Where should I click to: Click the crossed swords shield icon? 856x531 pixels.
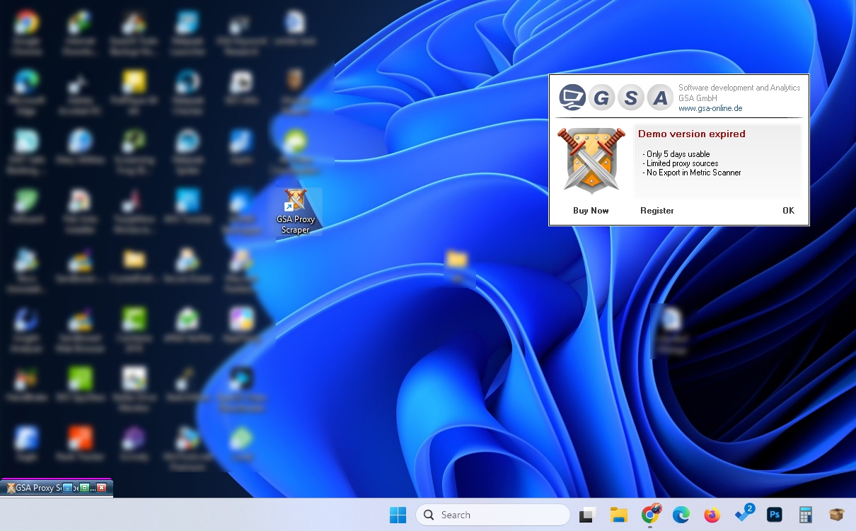pyautogui.click(x=591, y=161)
